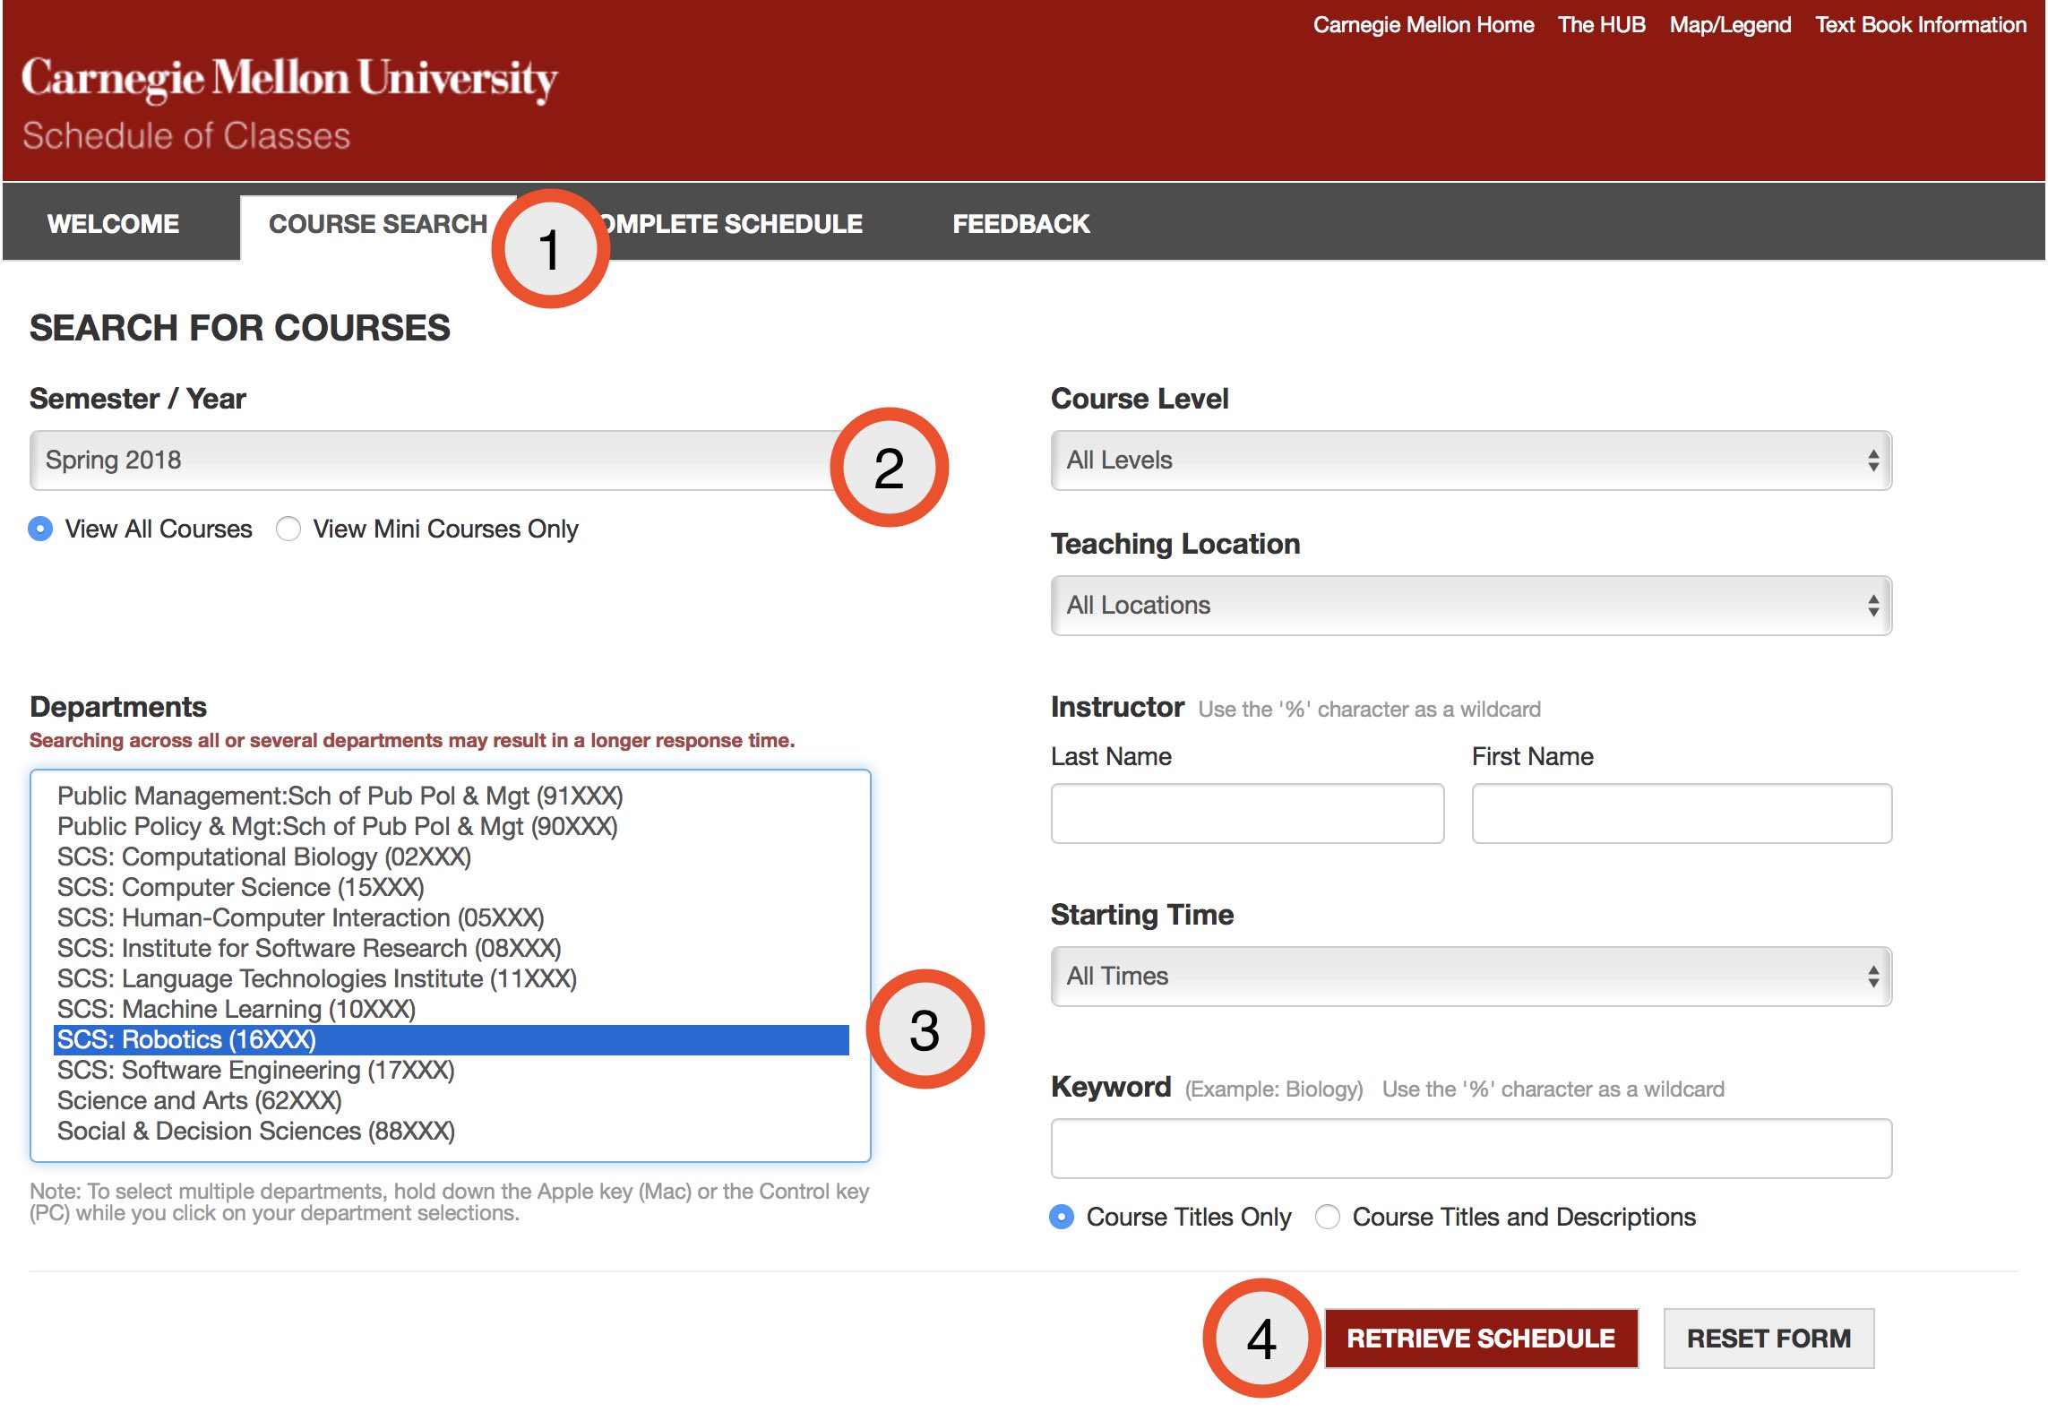Click the Carnegie Mellon University logo

coord(288,79)
